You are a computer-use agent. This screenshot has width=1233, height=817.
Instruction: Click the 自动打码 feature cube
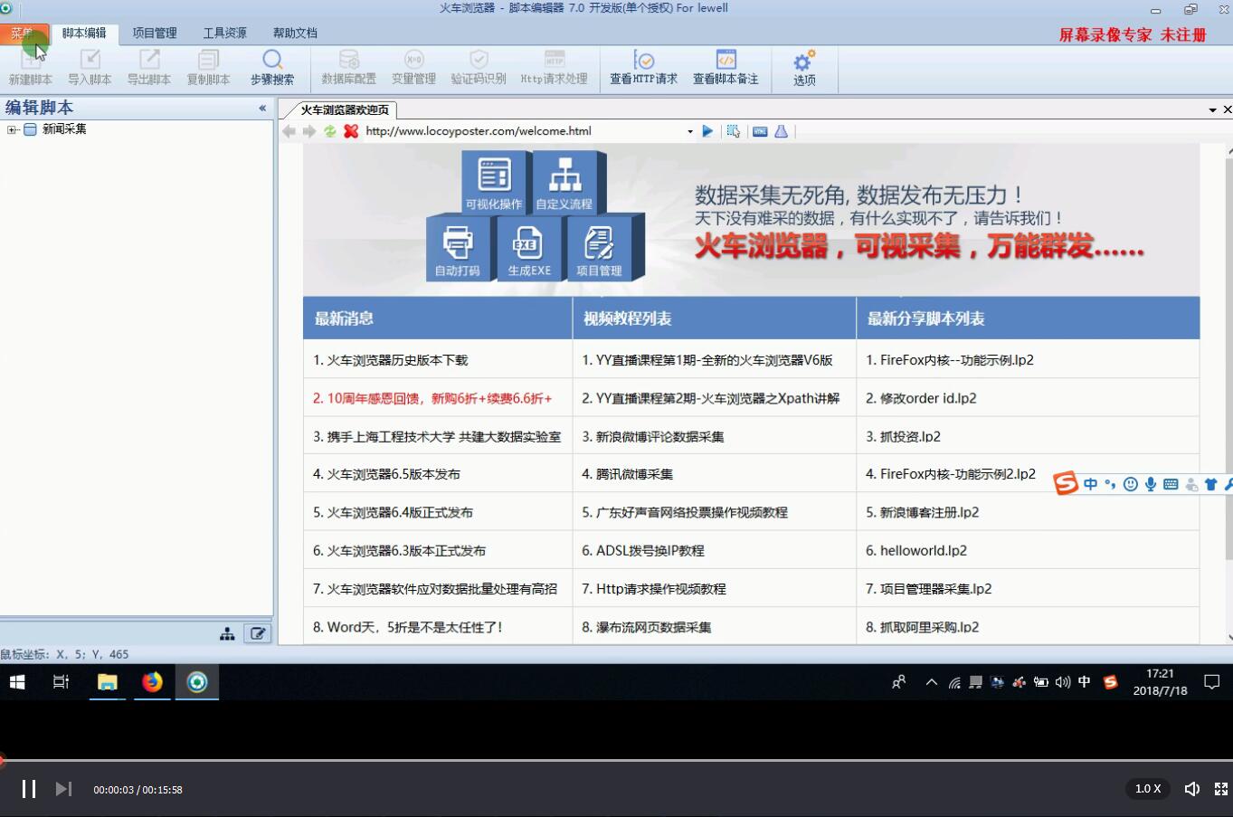(x=458, y=248)
